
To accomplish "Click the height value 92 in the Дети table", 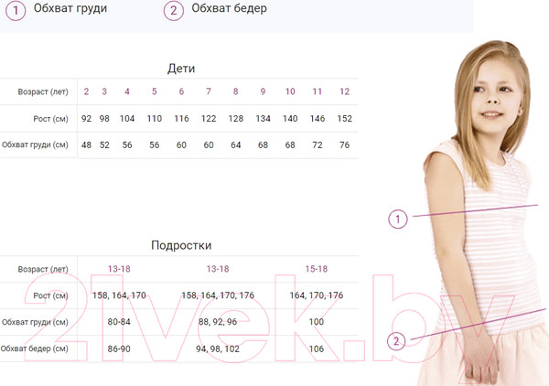I will (x=86, y=119).
